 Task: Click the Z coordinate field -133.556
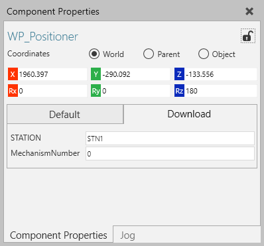[221, 74]
